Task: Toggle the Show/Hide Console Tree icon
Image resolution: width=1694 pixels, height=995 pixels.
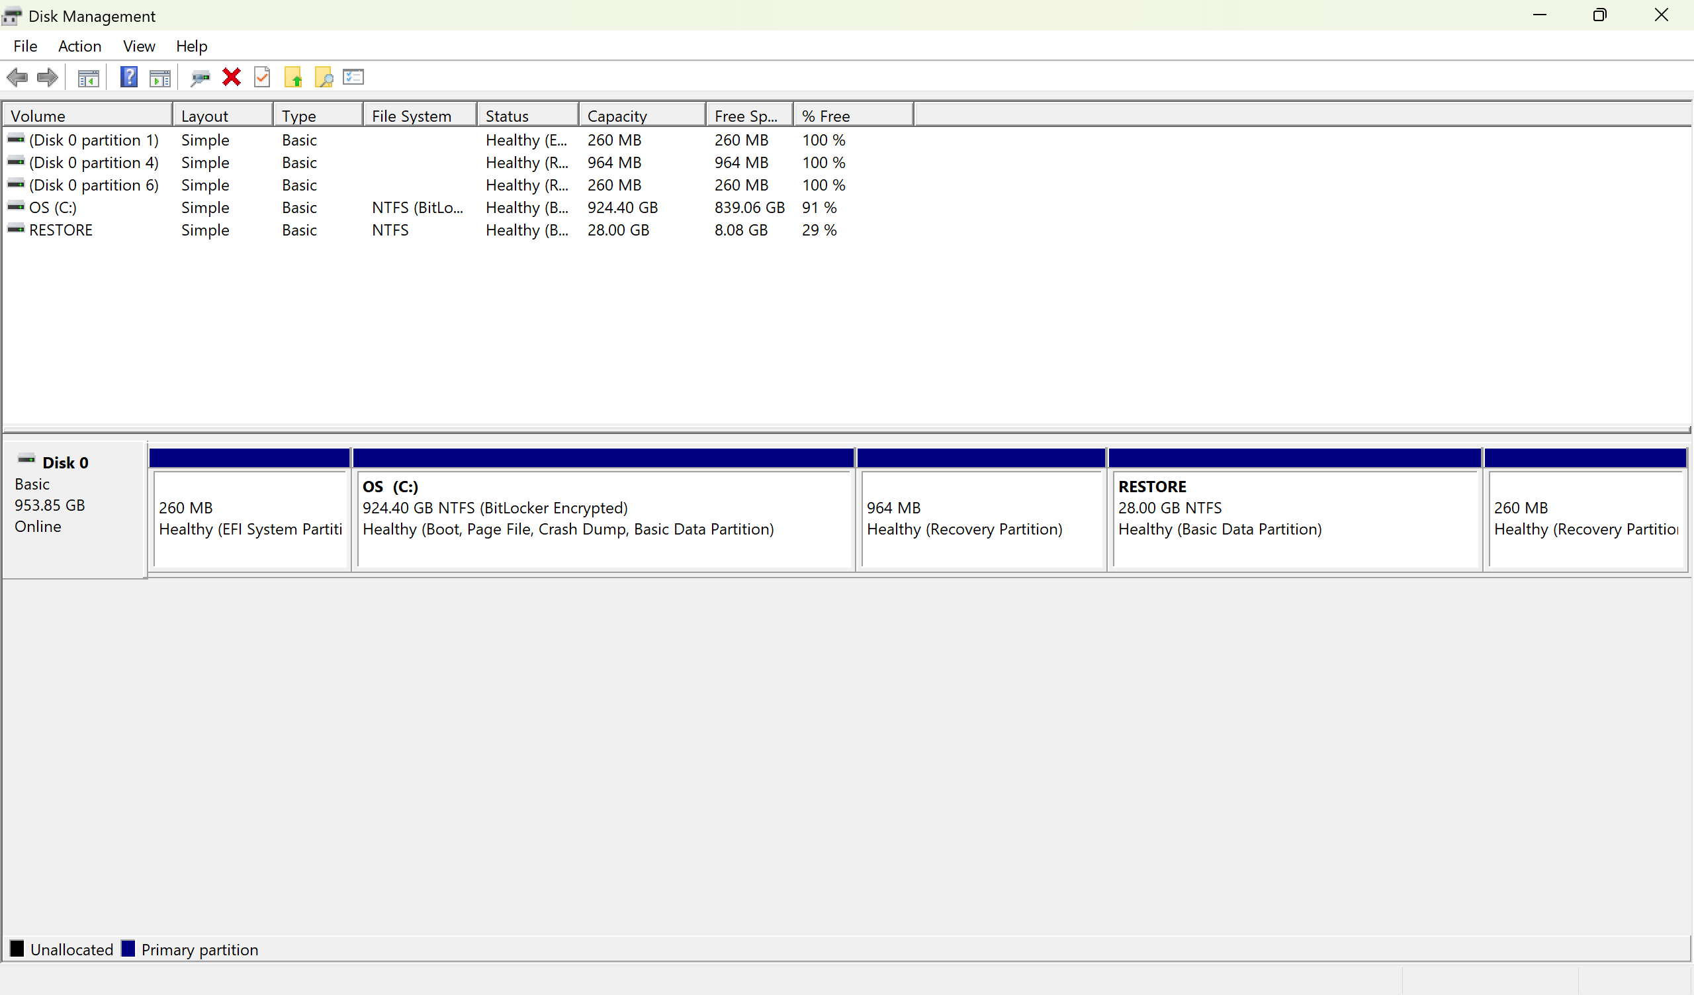Action: click(x=88, y=78)
